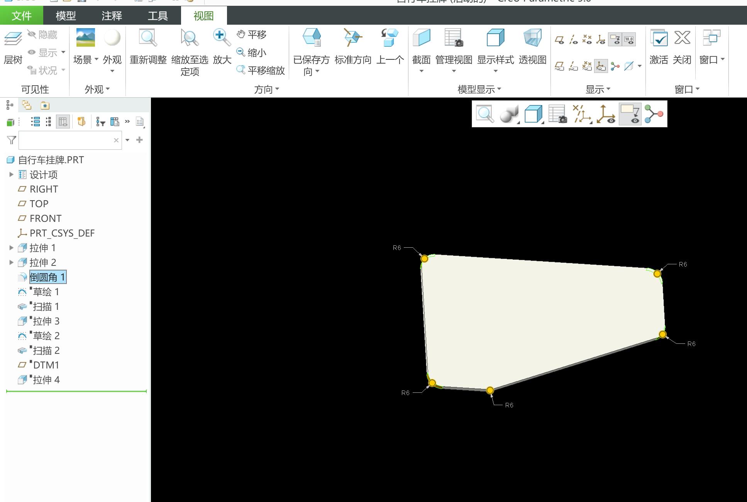The height and width of the screenshot is (502, 747).
Task: Open the Scenes (场景) gallery icon
Action: (85, 38)
